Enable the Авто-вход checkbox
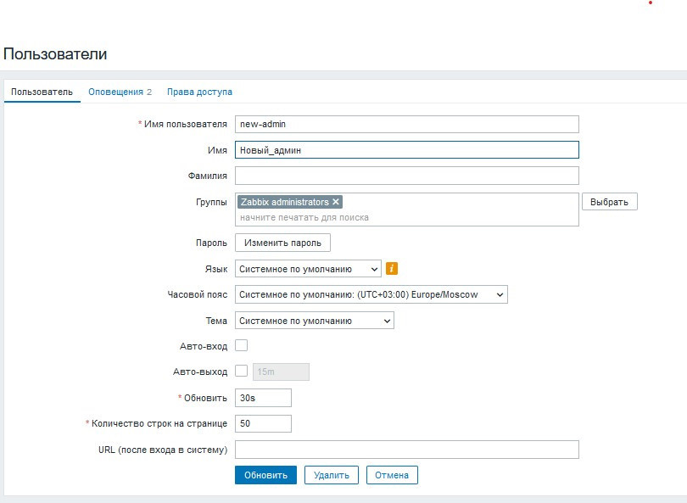687x503 pixels. point(241,345)
